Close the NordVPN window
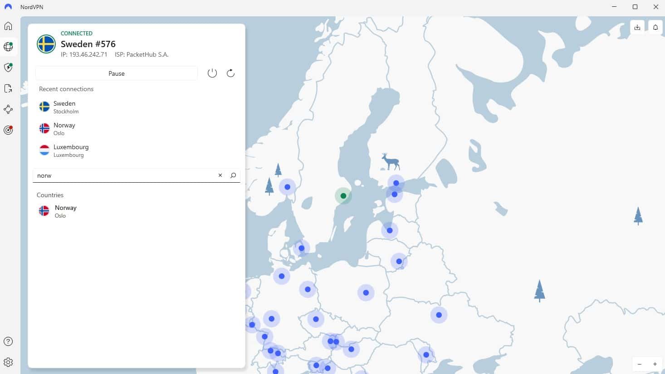The width and height of the screenshot is (665, 374). point(655,7)
